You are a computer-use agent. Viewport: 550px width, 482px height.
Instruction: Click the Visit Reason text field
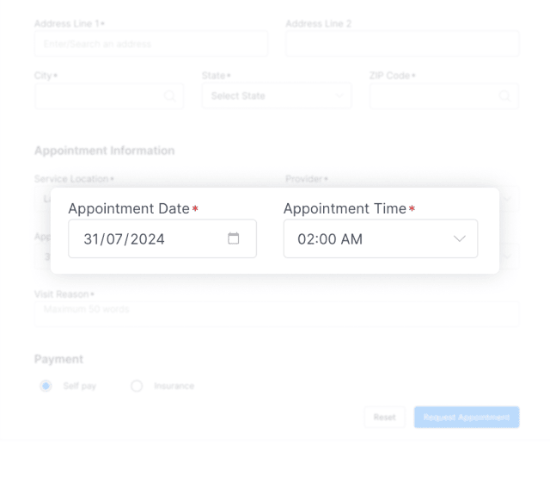(276, 313)
